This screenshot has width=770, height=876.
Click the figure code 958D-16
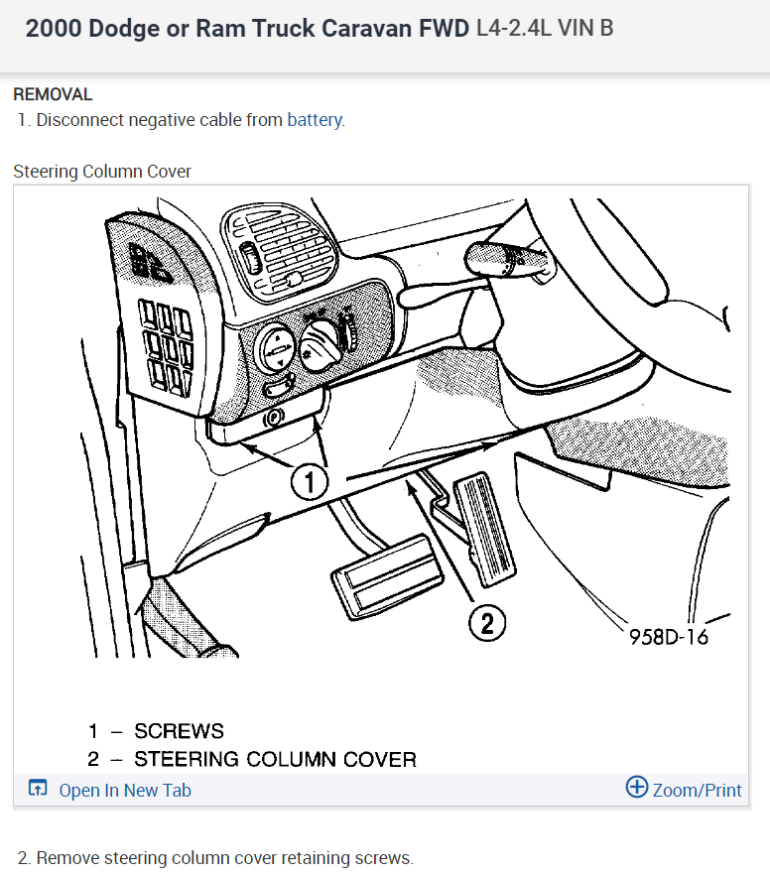(x=669, y=637)
